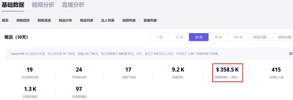Go to the 销售趋势 section
The width and height of the screenshot is (293, 100).
(x=23, y=20)
